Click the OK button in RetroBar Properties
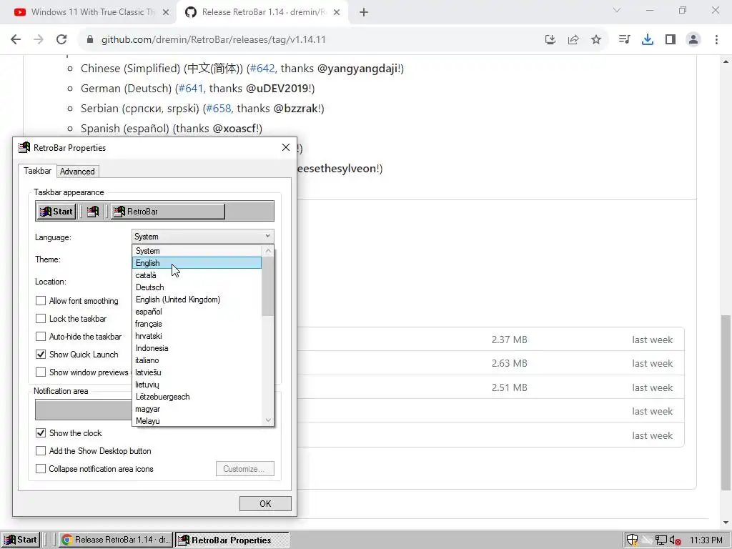 265,503
